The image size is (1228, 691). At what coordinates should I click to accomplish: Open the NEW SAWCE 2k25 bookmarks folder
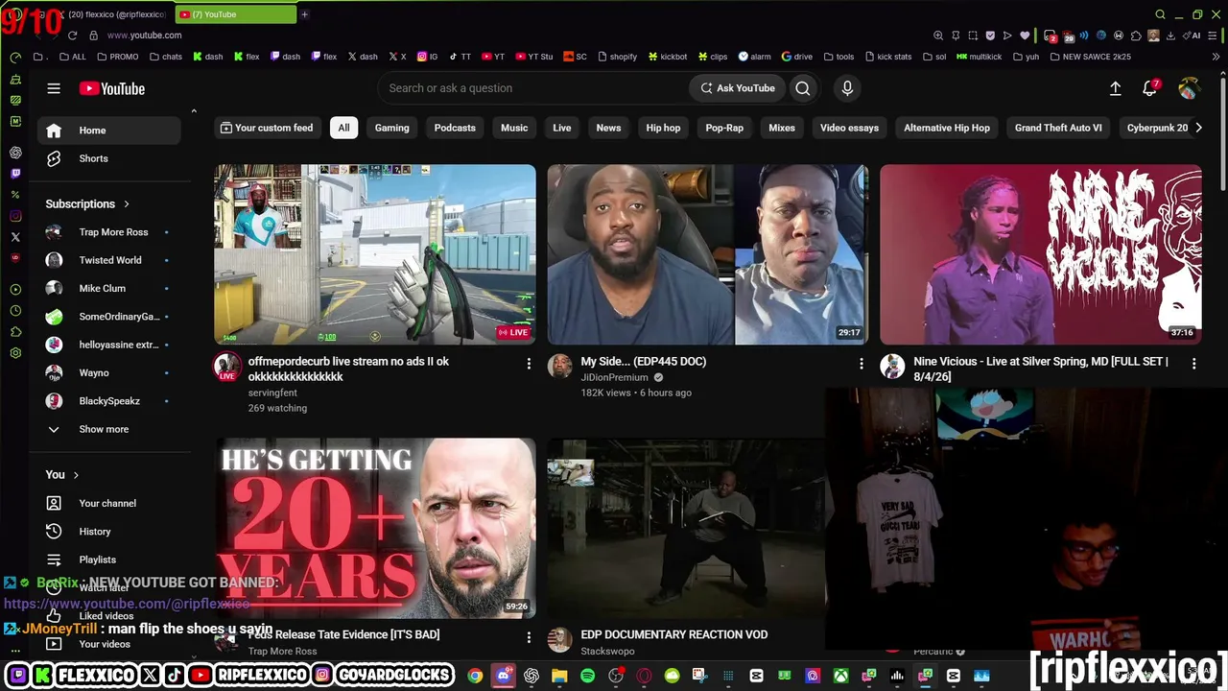click(1090, 57)
